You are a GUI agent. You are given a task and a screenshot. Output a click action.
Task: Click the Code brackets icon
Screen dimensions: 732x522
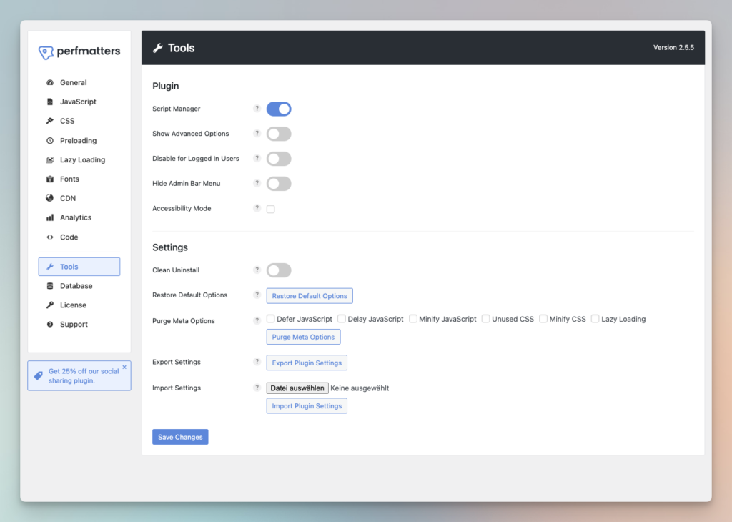click(50, 237)
